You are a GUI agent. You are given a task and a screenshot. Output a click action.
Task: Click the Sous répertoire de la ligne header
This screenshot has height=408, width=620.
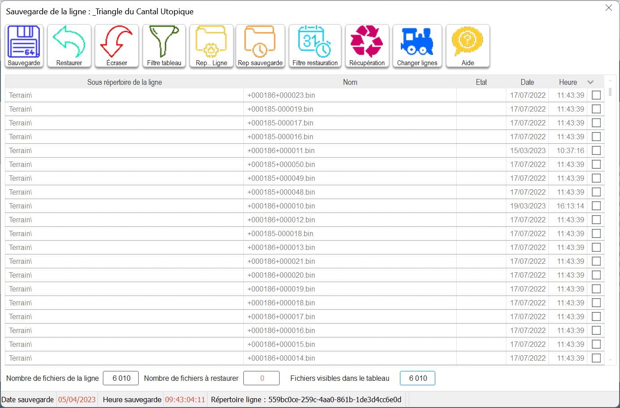[x=124, y=82]
